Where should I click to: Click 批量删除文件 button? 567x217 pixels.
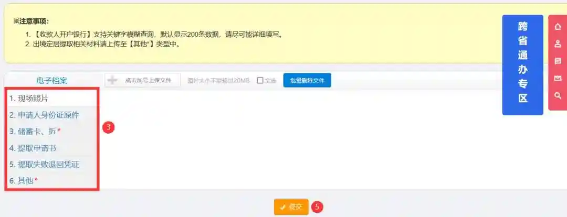307,80
